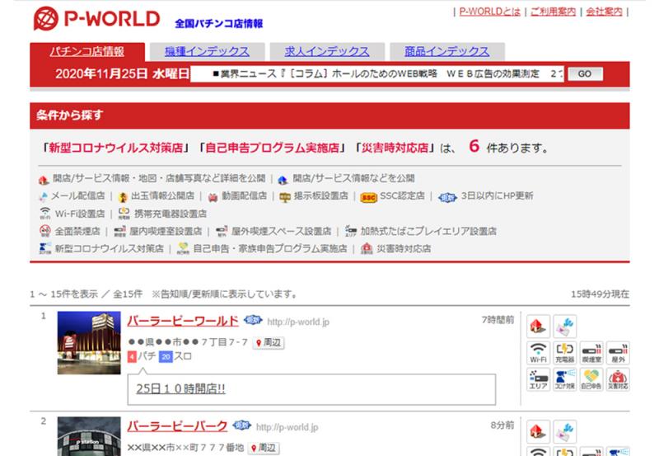The height and width of the screenshot is (456, 659).
Task: Click the 災害対応 disaster response icon
Action: pos(617,379)
